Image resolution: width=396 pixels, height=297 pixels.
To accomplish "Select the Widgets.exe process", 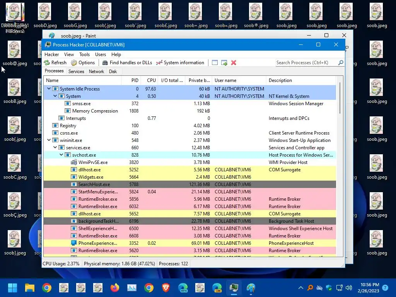I will click(x=189, y=177).
